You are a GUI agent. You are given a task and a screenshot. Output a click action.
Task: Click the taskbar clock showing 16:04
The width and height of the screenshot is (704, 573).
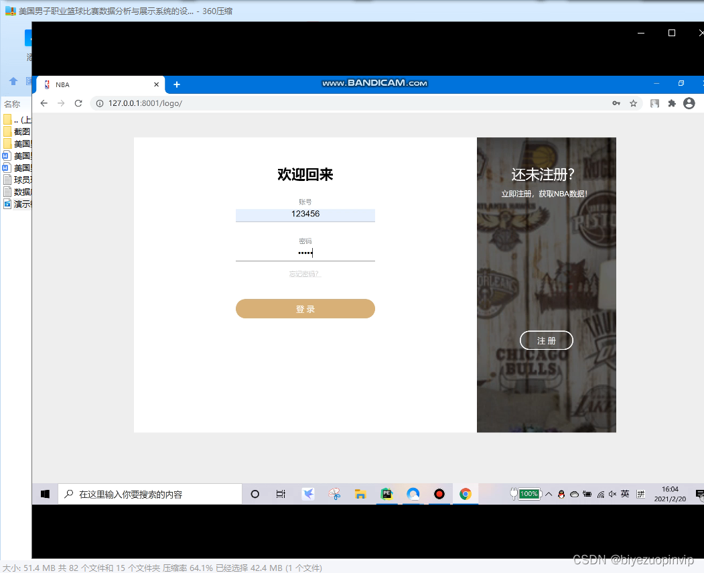tap(670, 494)
